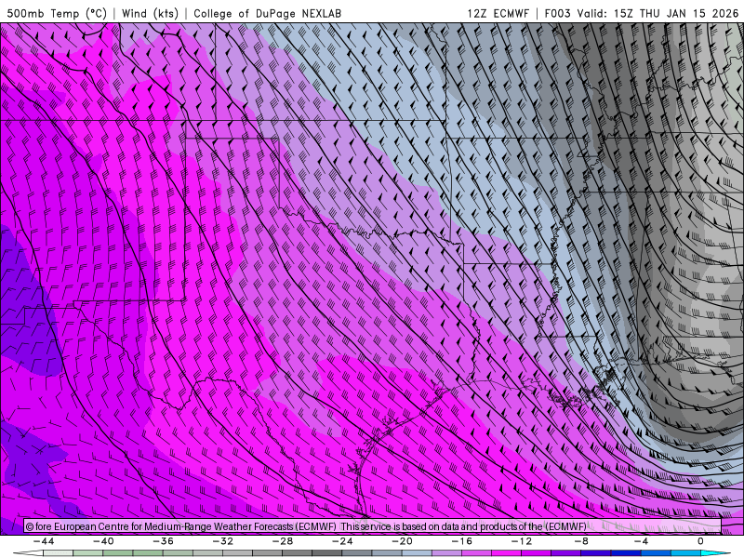This screenshot has height=558, width=744.
Task: Click the "500mb Temp (°C)" title text
Action: (57, 13)
